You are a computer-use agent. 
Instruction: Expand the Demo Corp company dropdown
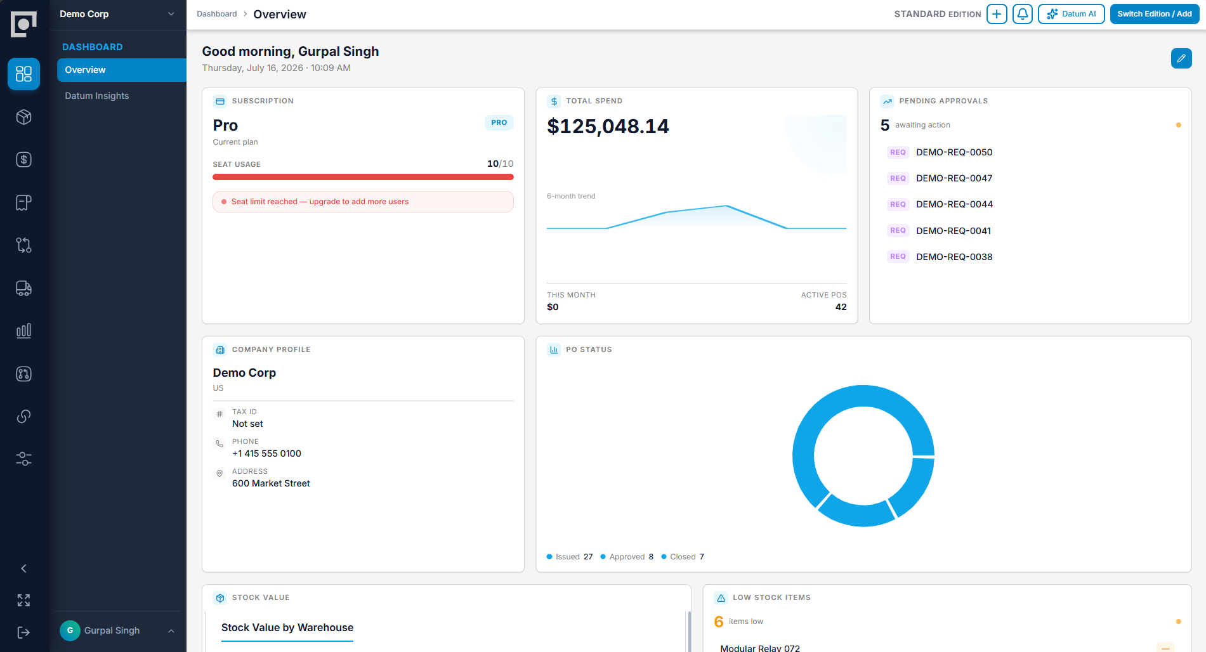(x=117, y=14)
